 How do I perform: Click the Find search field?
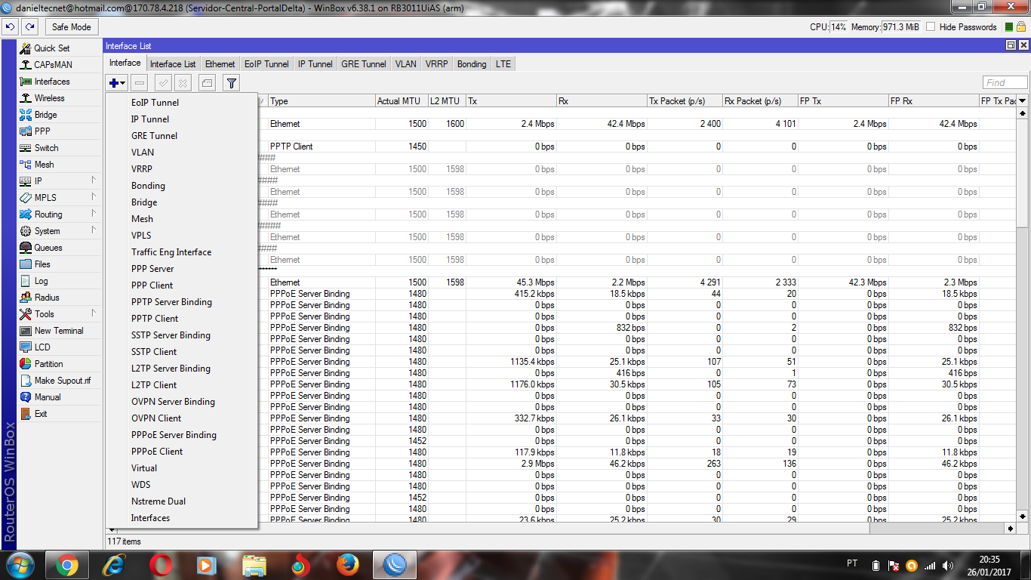[1005, 83]
